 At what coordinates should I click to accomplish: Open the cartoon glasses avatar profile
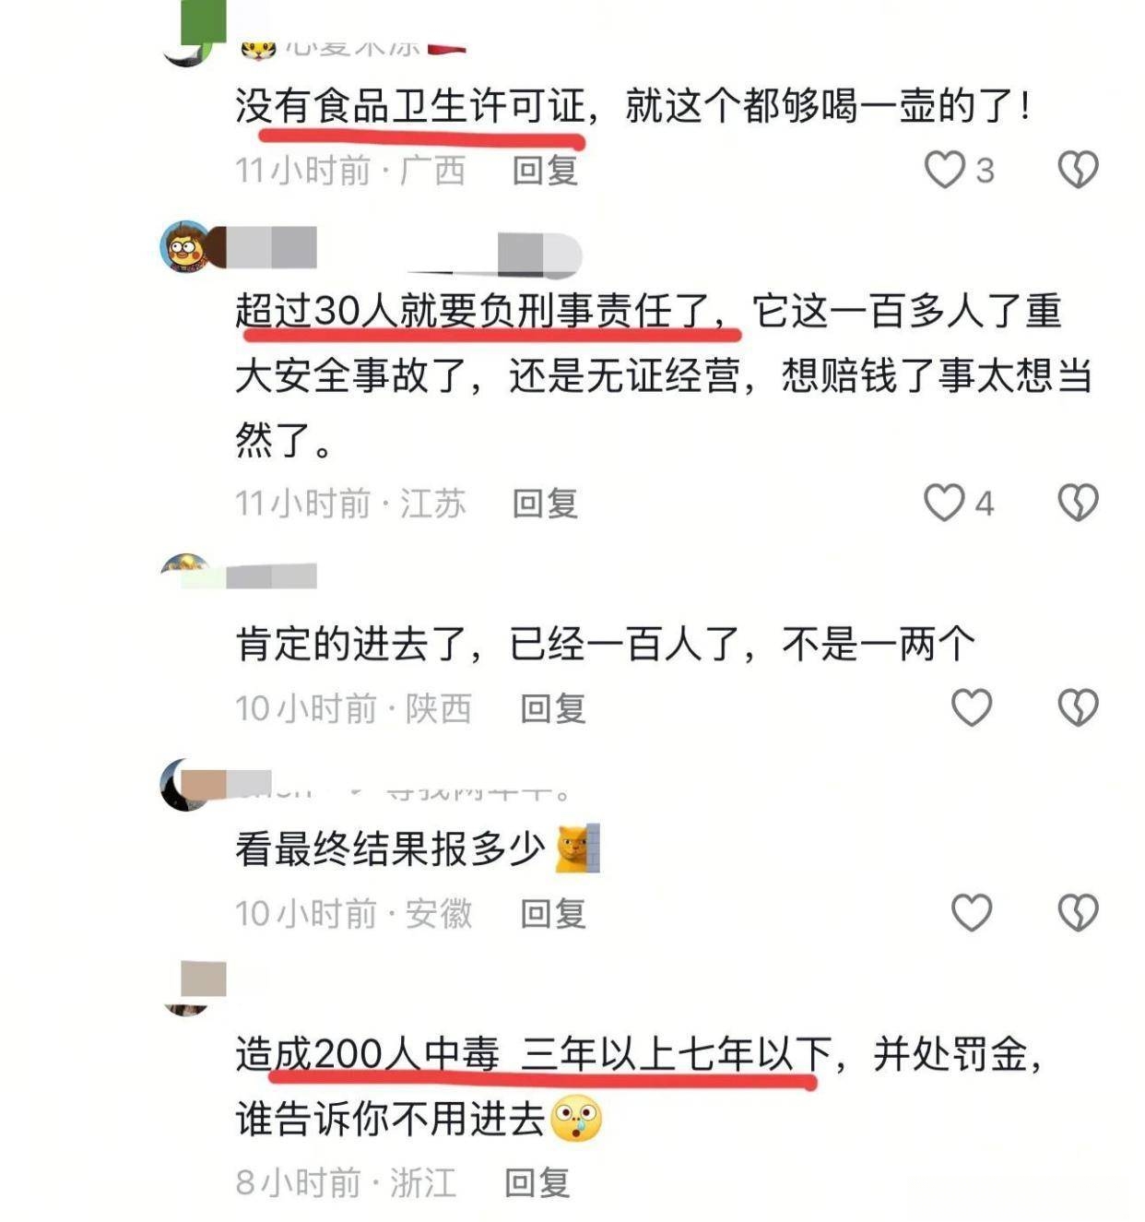(187, 246)
